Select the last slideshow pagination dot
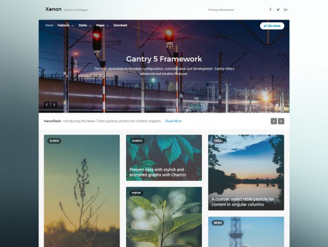This screenshot has height=247, width=328. [282, 106]
